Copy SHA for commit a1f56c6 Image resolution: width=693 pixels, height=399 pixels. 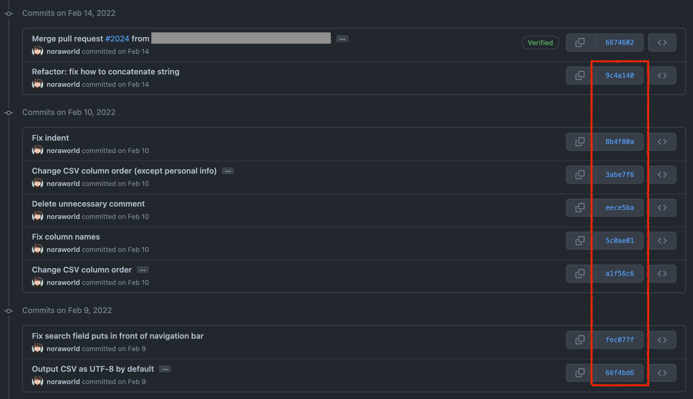[x=580, y=274]
